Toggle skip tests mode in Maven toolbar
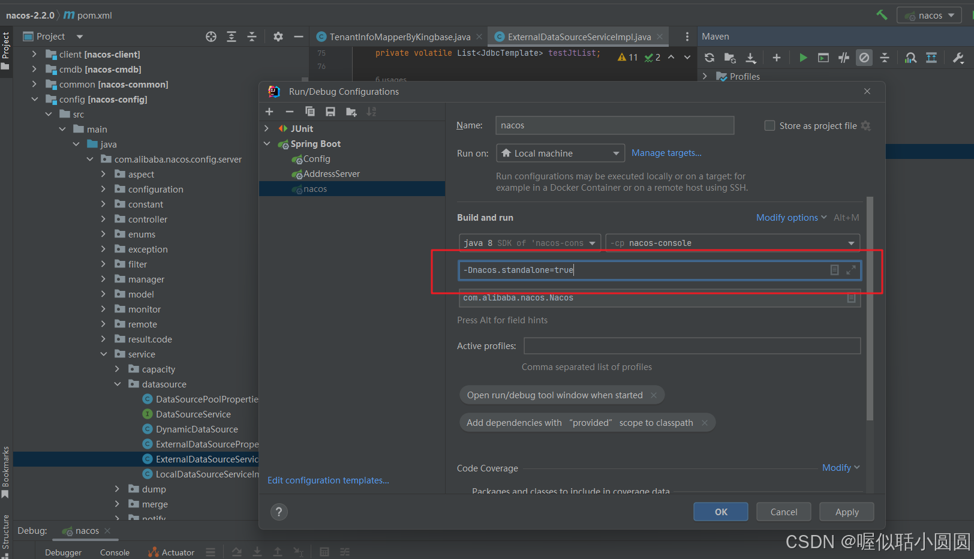 864,58
